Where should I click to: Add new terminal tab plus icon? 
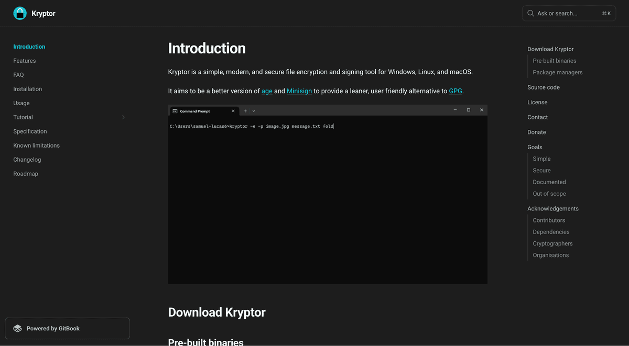(245, 111)
